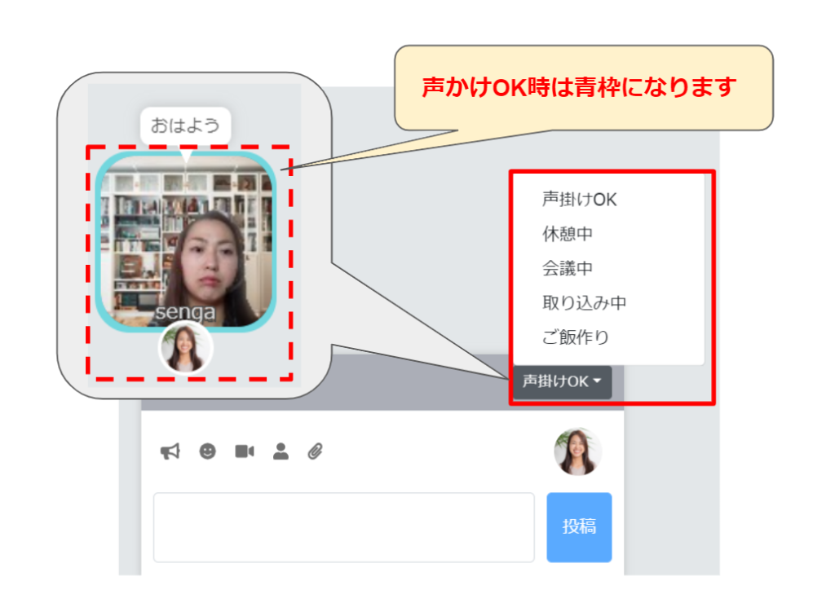Choose 休憩中 in the status menu
This screenshot has width=835, height=612.
click(x=568, y=234)
